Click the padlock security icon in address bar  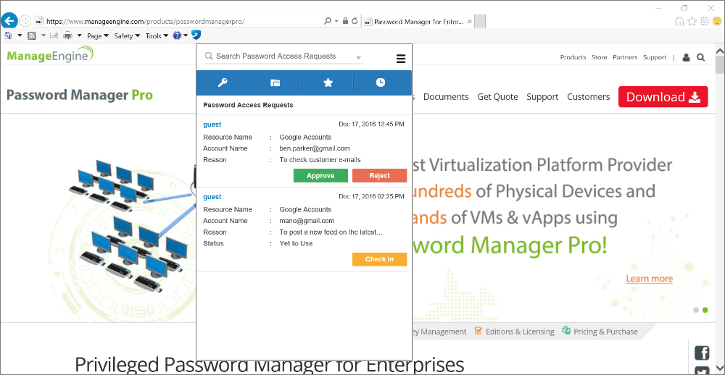(345, 21)
